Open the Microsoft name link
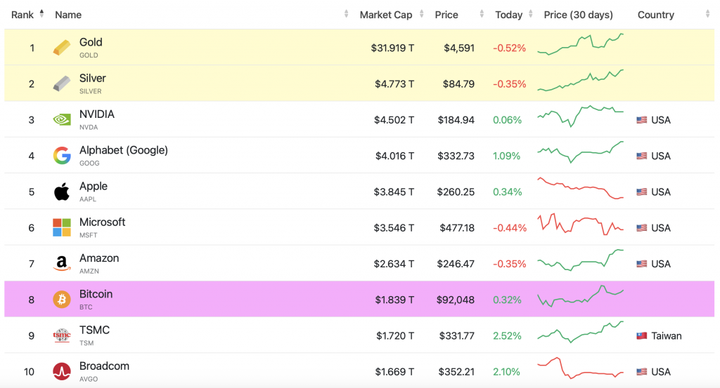Viewport: 720px width, 388px height. pyautogui.click(x=102, y=222)
